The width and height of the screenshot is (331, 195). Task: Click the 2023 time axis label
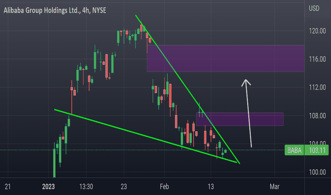48,186
